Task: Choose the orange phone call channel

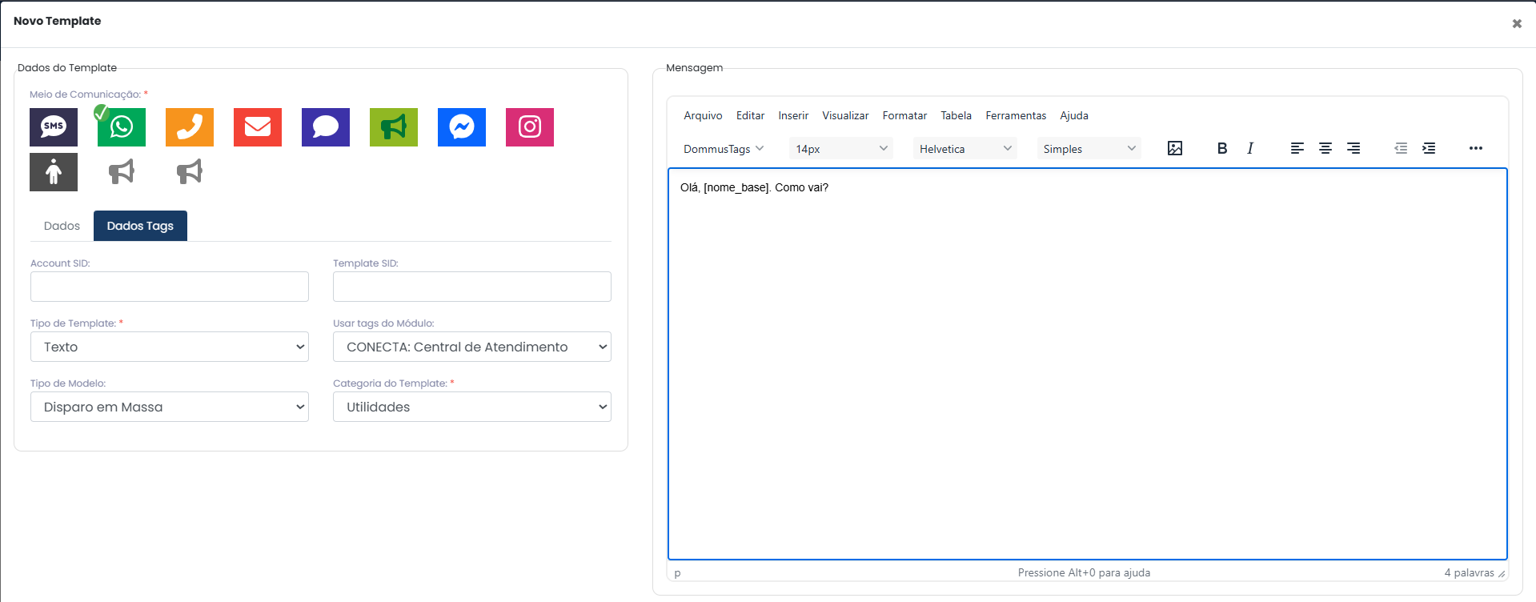Action: pos(190,127)
